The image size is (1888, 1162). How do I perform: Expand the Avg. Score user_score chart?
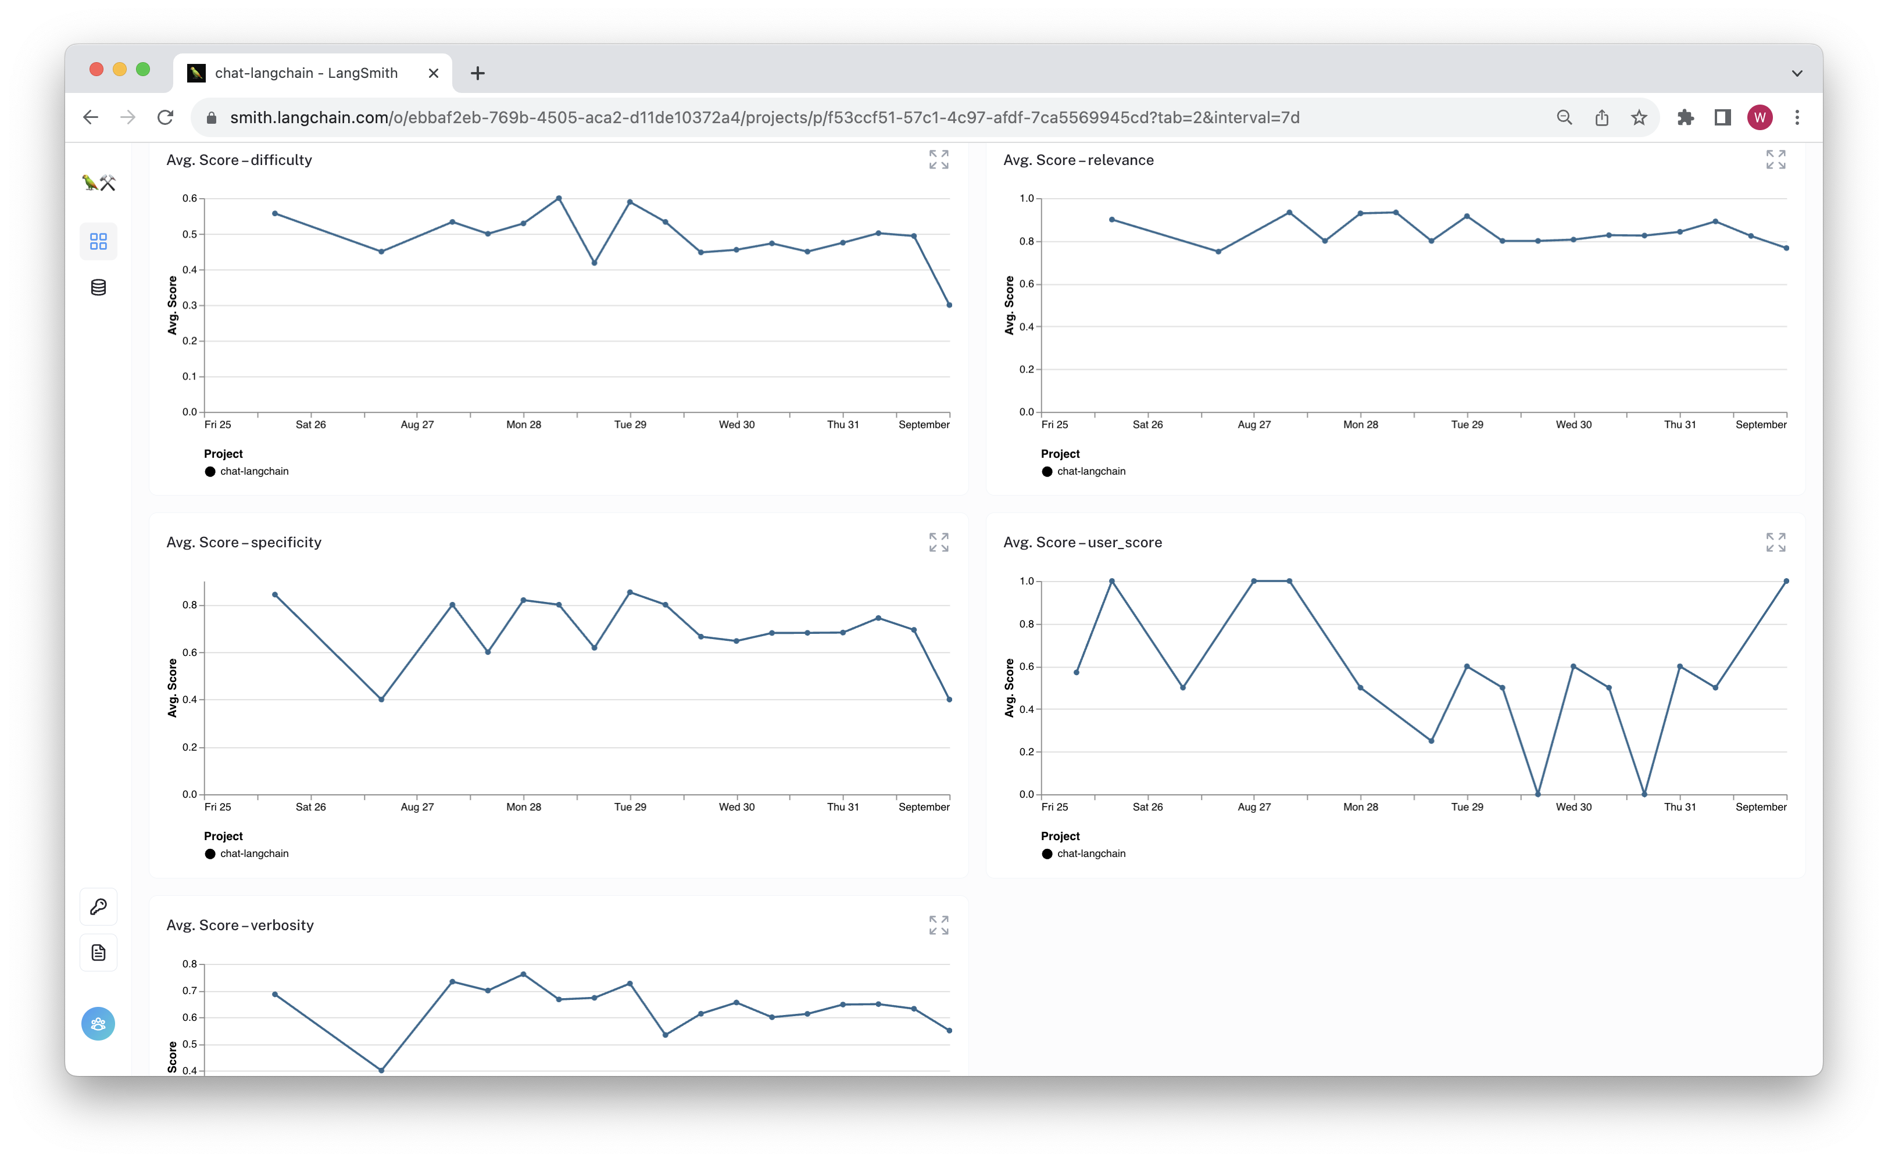(x=1776, y=543)
